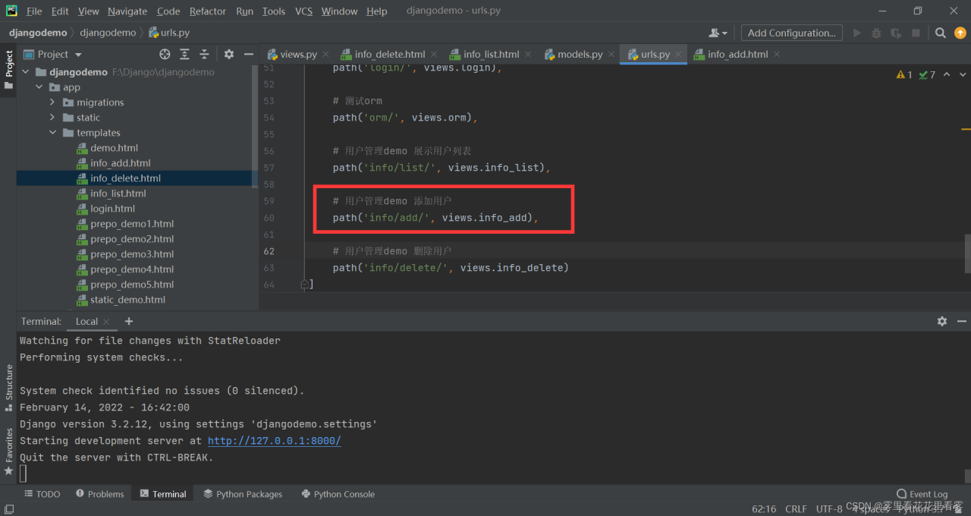Viewport: 971px width, 516px height.
Task: Close the models.py editor tab
Action: coord(611,55)
